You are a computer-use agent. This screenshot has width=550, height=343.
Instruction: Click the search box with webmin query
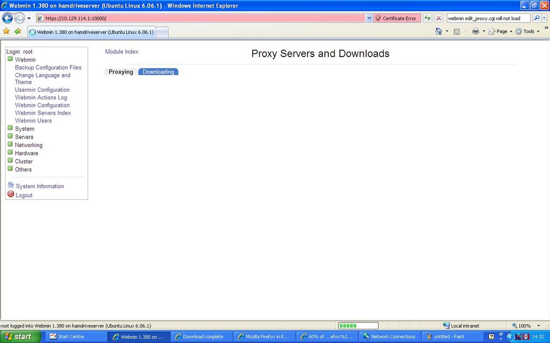tap(488, 18)
